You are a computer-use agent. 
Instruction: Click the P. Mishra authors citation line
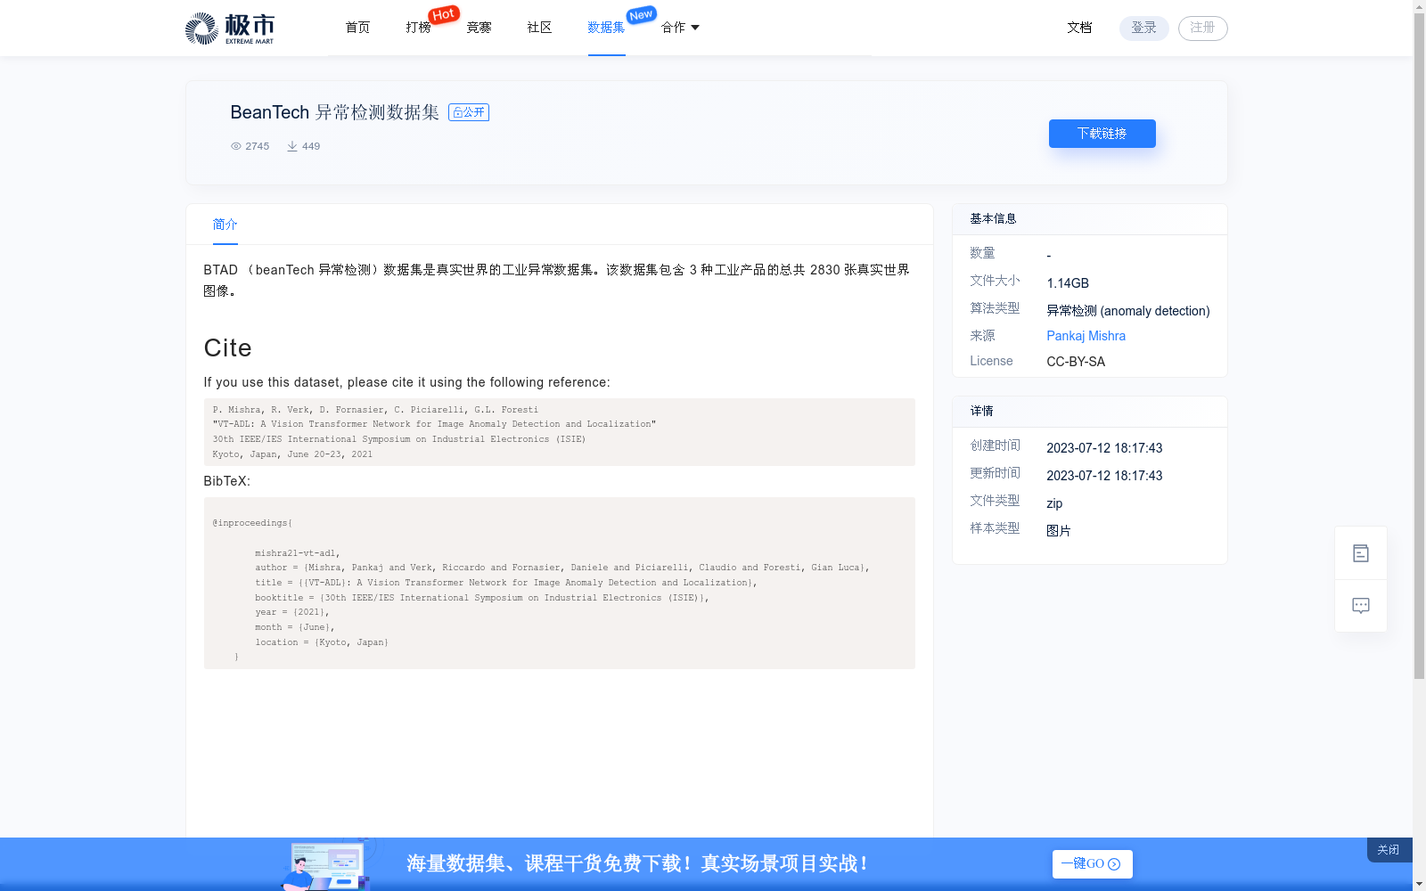click(x=375, y=410)
